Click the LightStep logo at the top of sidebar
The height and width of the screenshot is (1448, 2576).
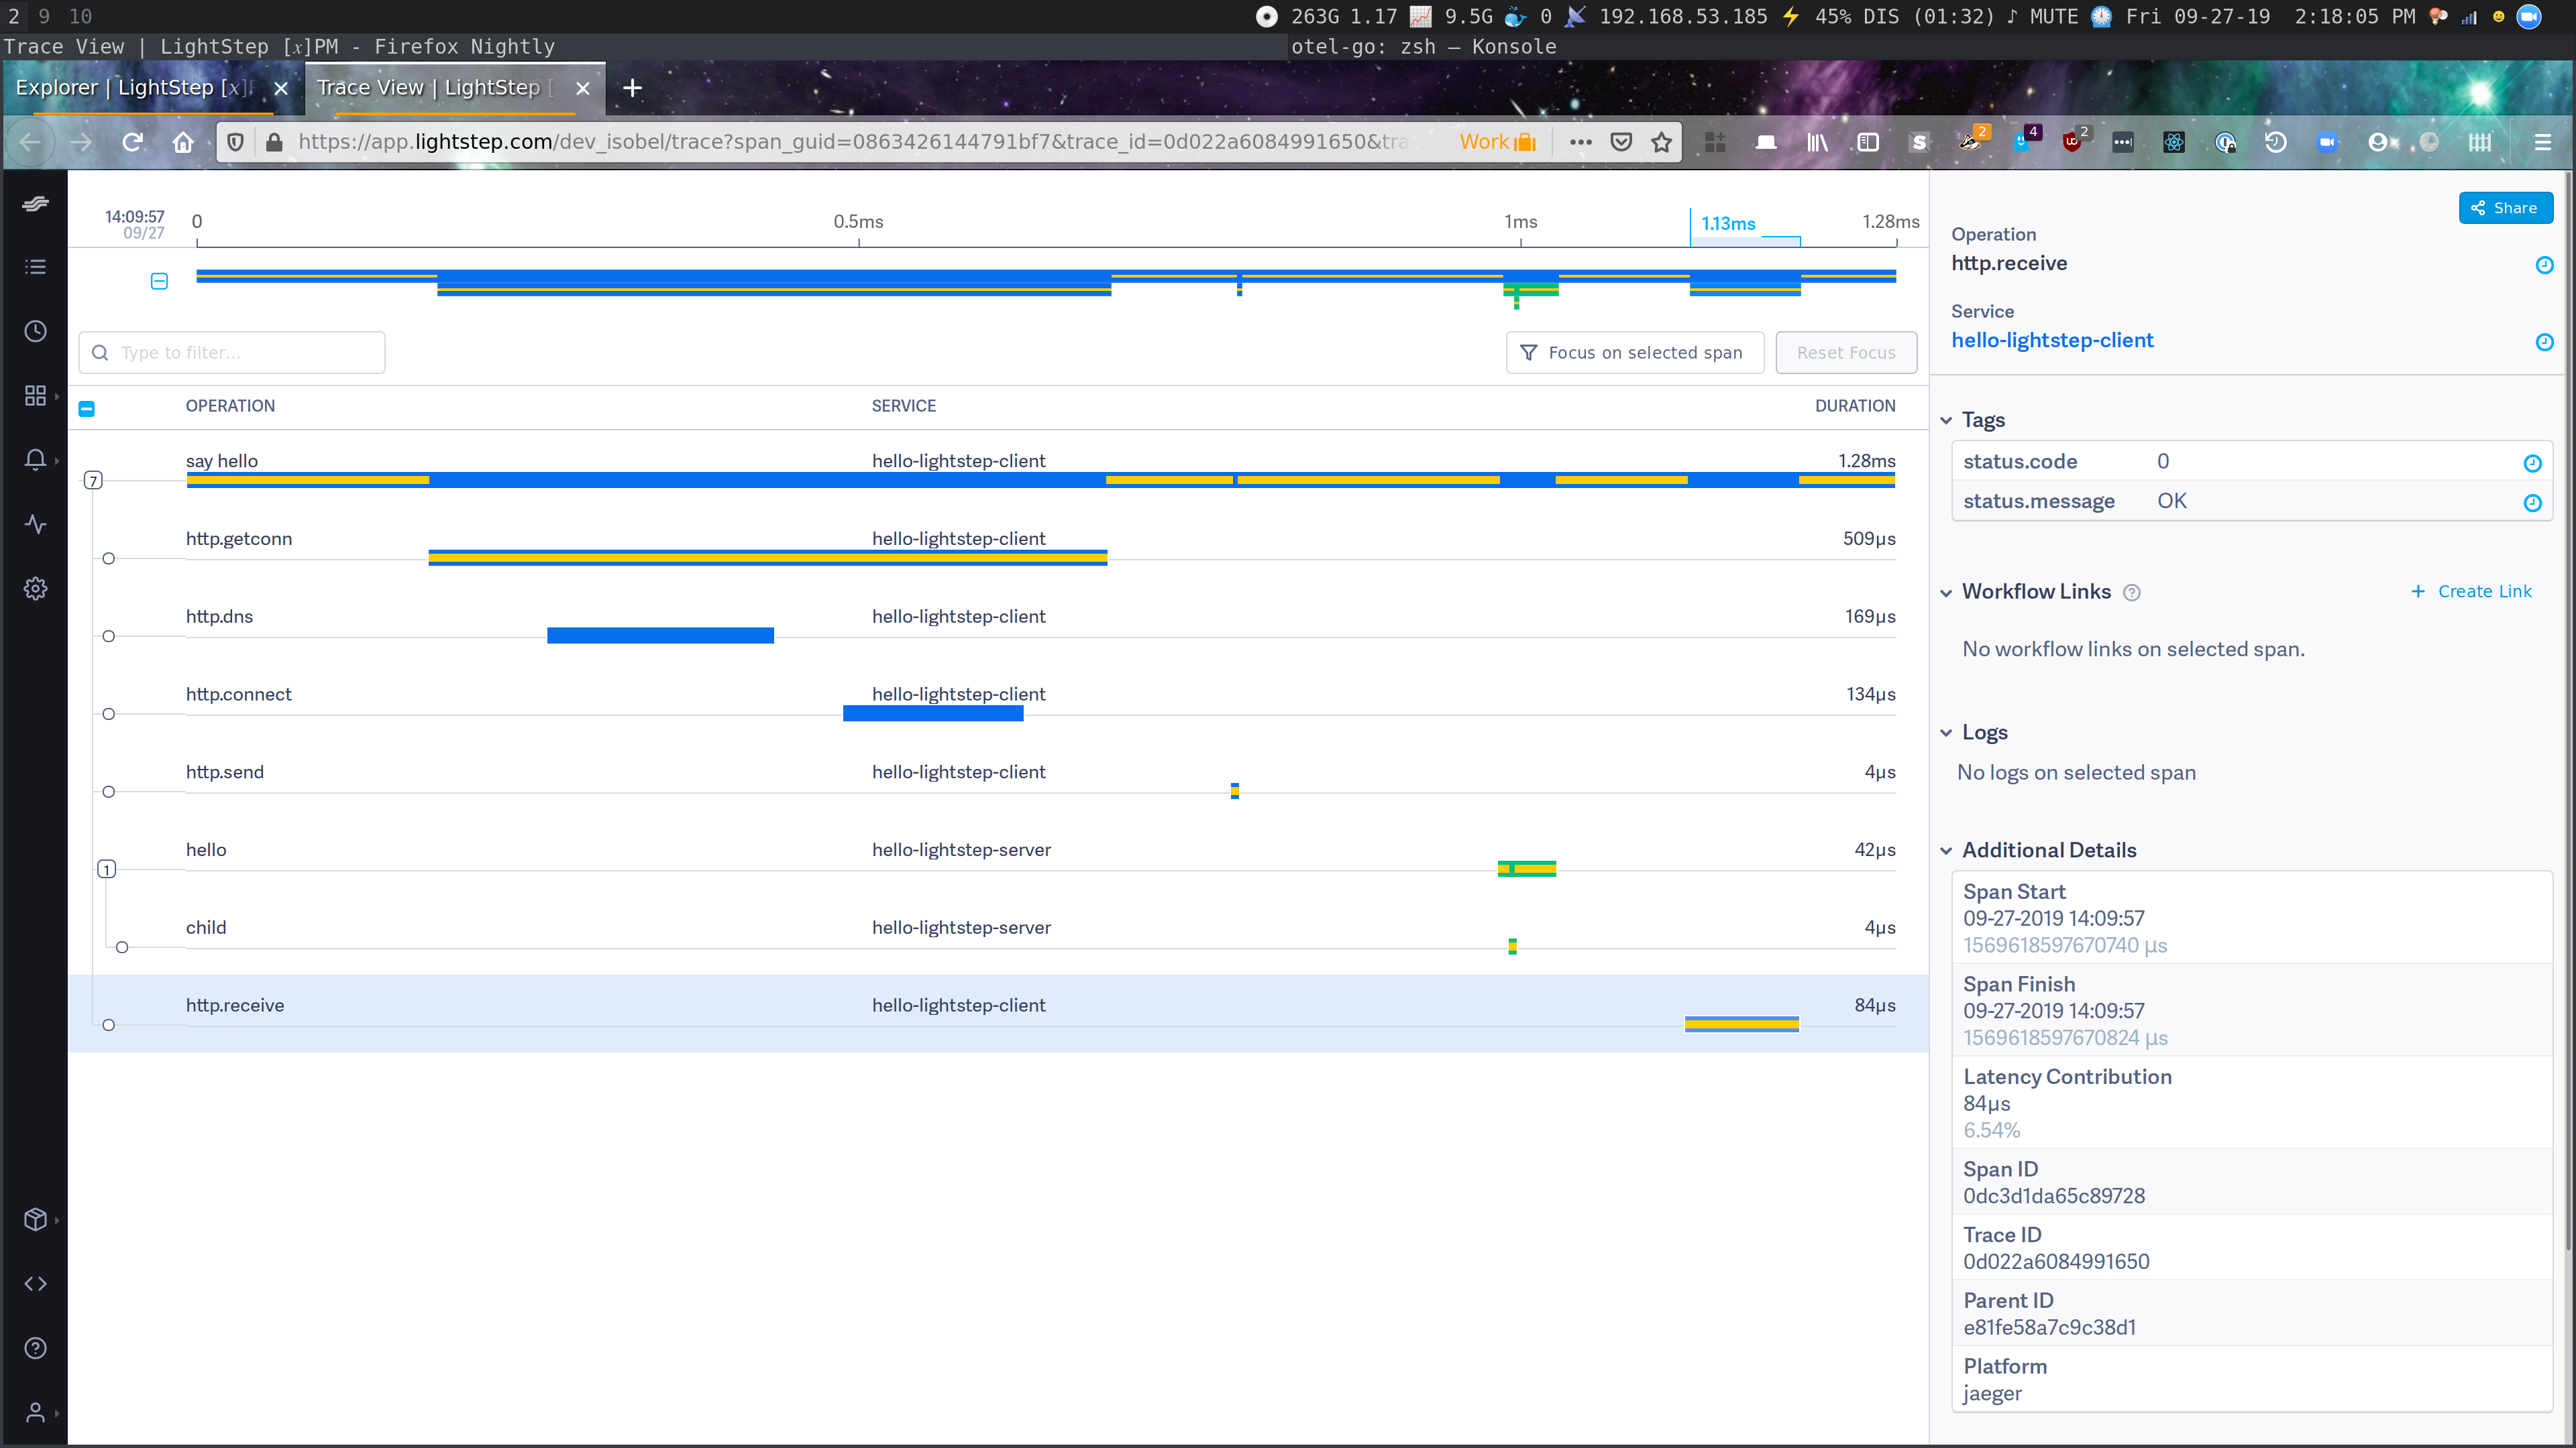[35, 203]
